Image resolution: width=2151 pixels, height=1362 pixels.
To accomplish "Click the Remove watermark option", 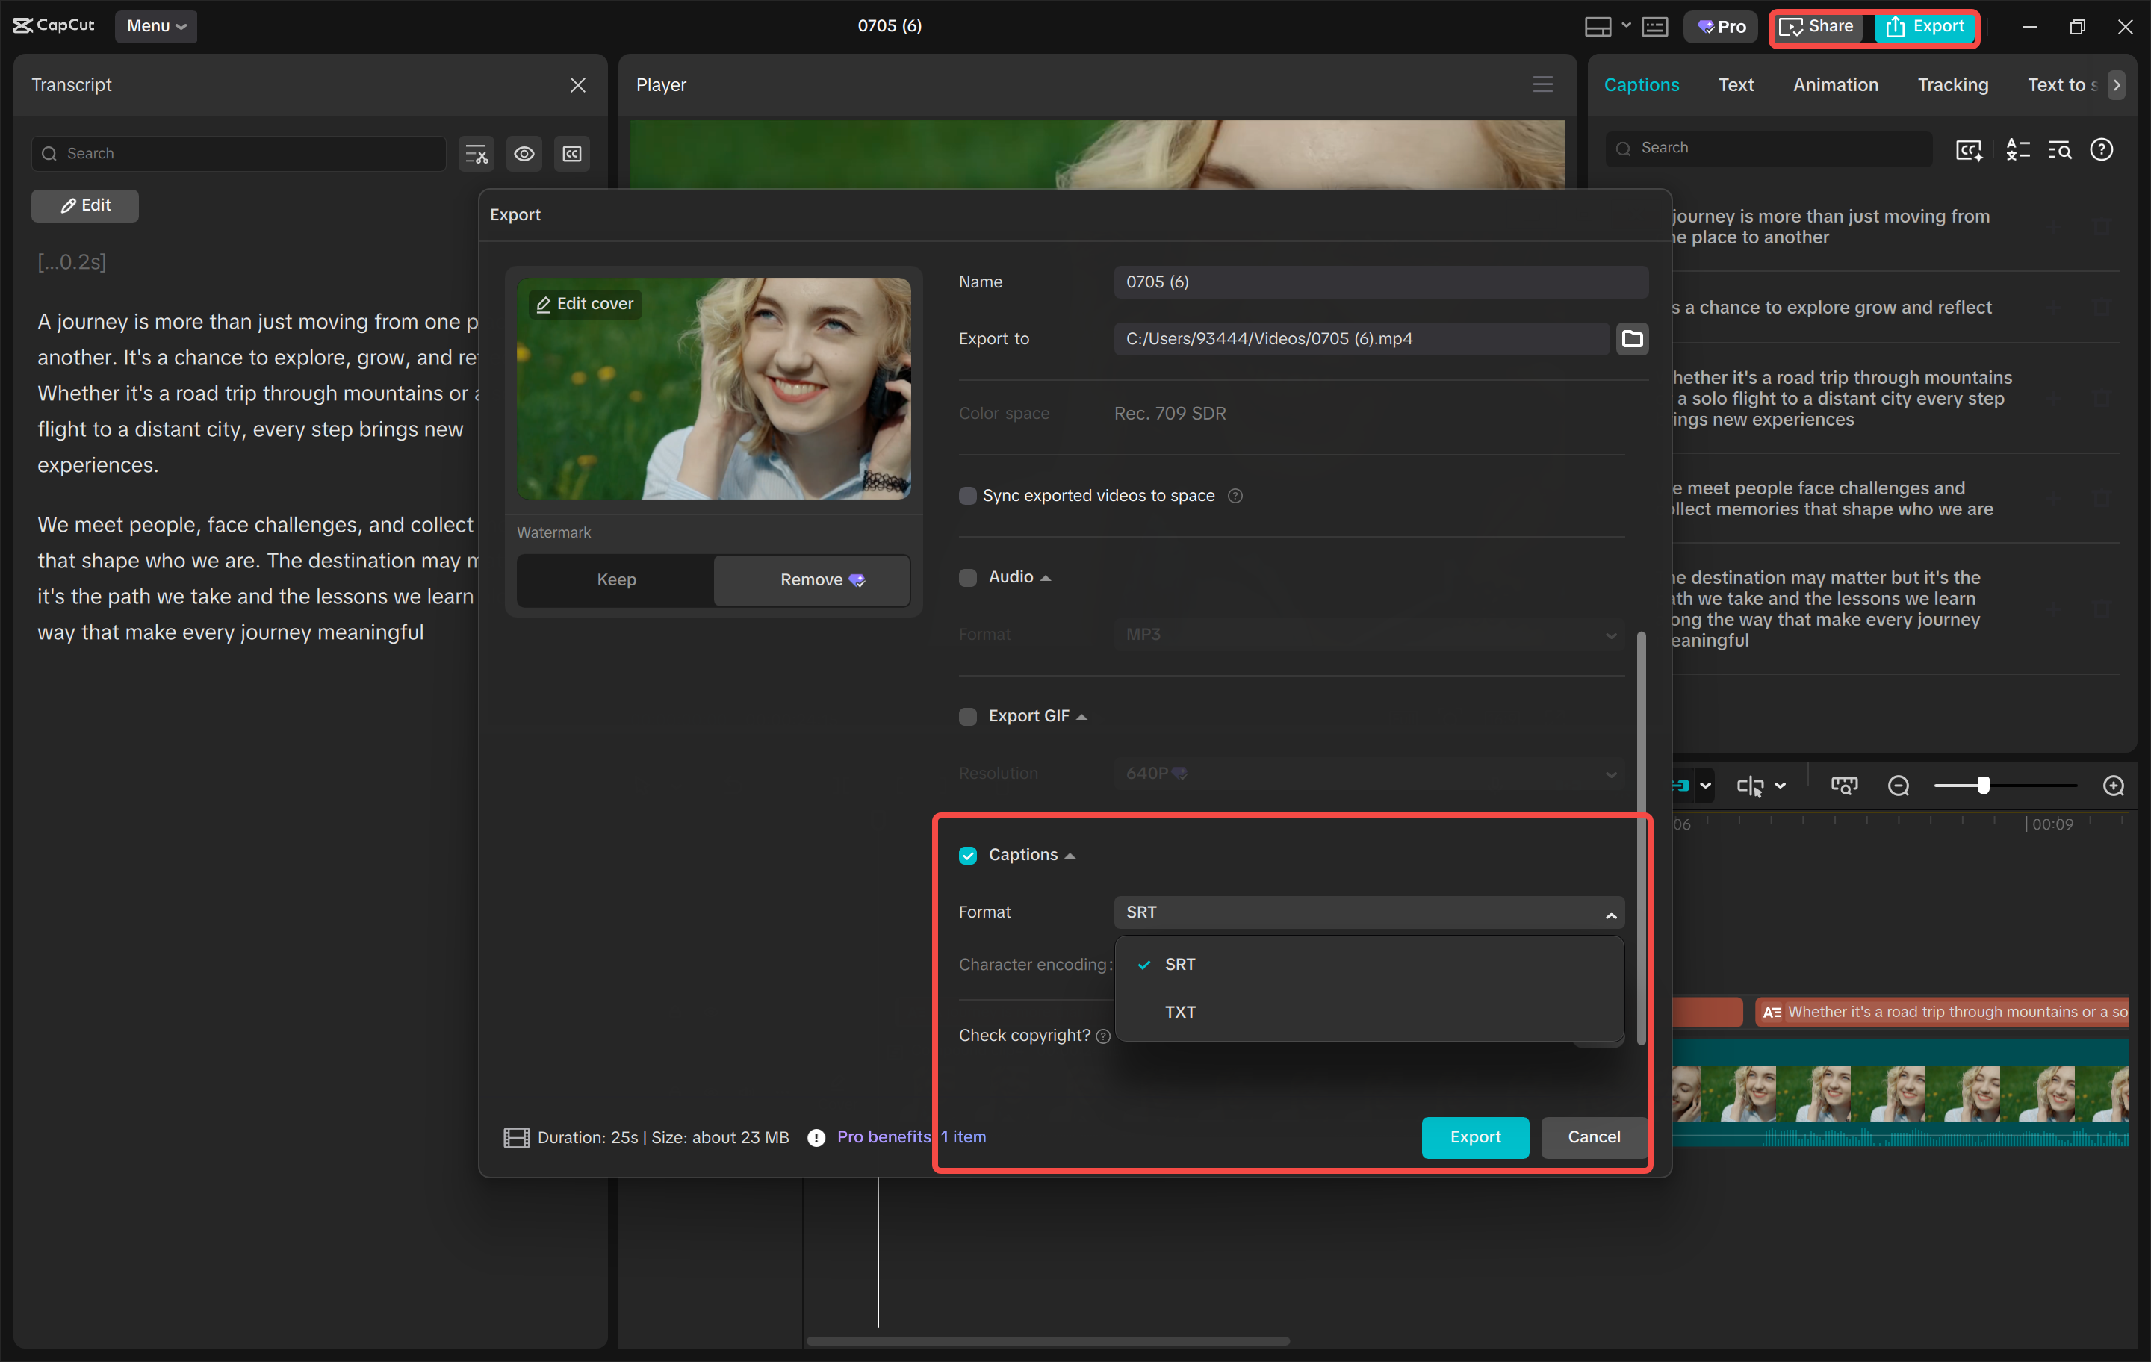I will point(810,579).
